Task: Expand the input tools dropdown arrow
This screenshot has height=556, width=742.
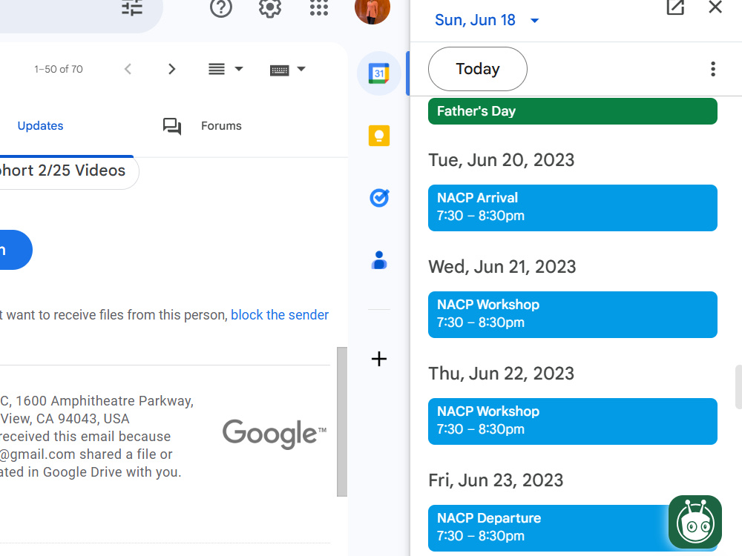Action: pyautogui.click(x=301, y=69)
